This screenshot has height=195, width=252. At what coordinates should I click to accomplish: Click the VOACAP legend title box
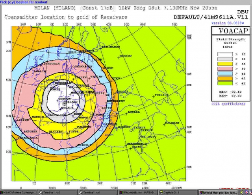coord(231,31)
